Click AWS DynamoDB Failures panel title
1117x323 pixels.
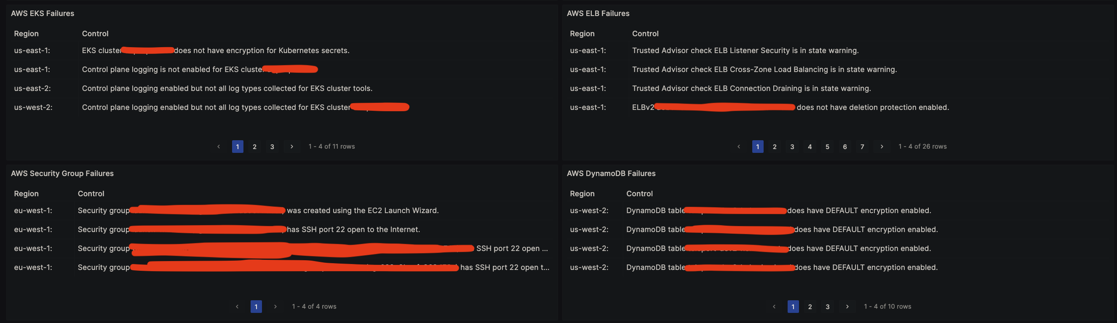point(611,174)
